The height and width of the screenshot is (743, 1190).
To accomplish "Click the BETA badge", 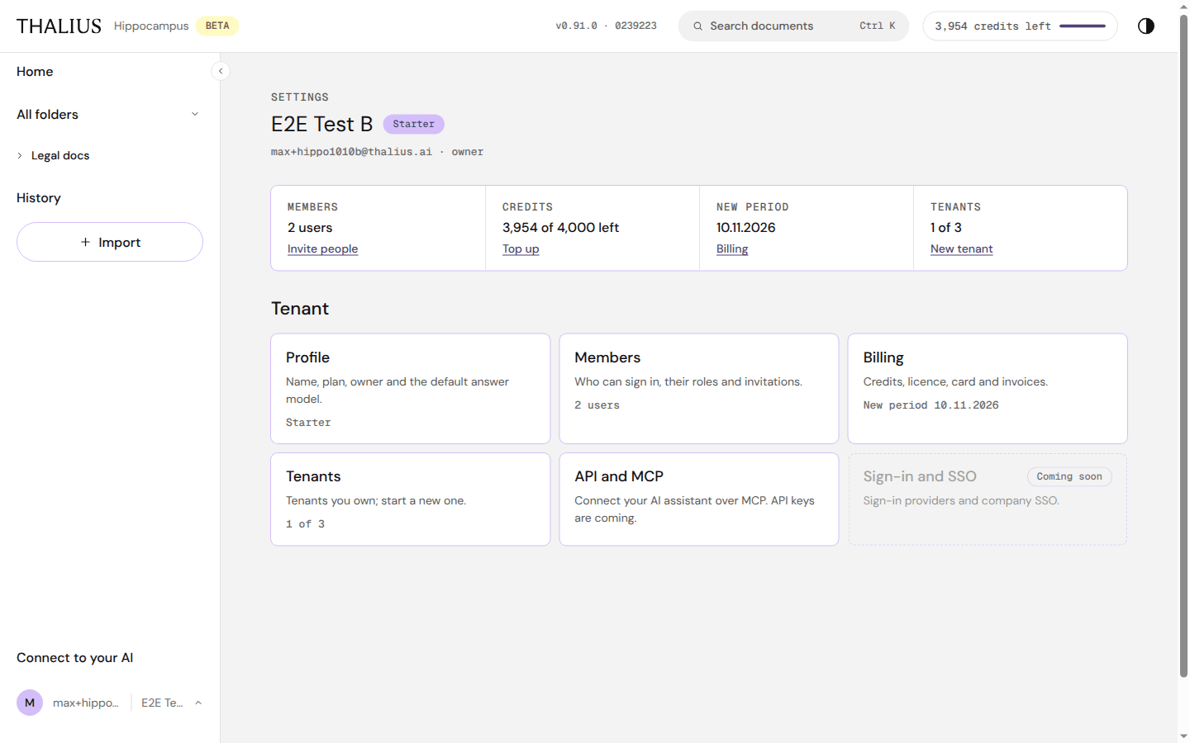I will [x=217, y=26].
